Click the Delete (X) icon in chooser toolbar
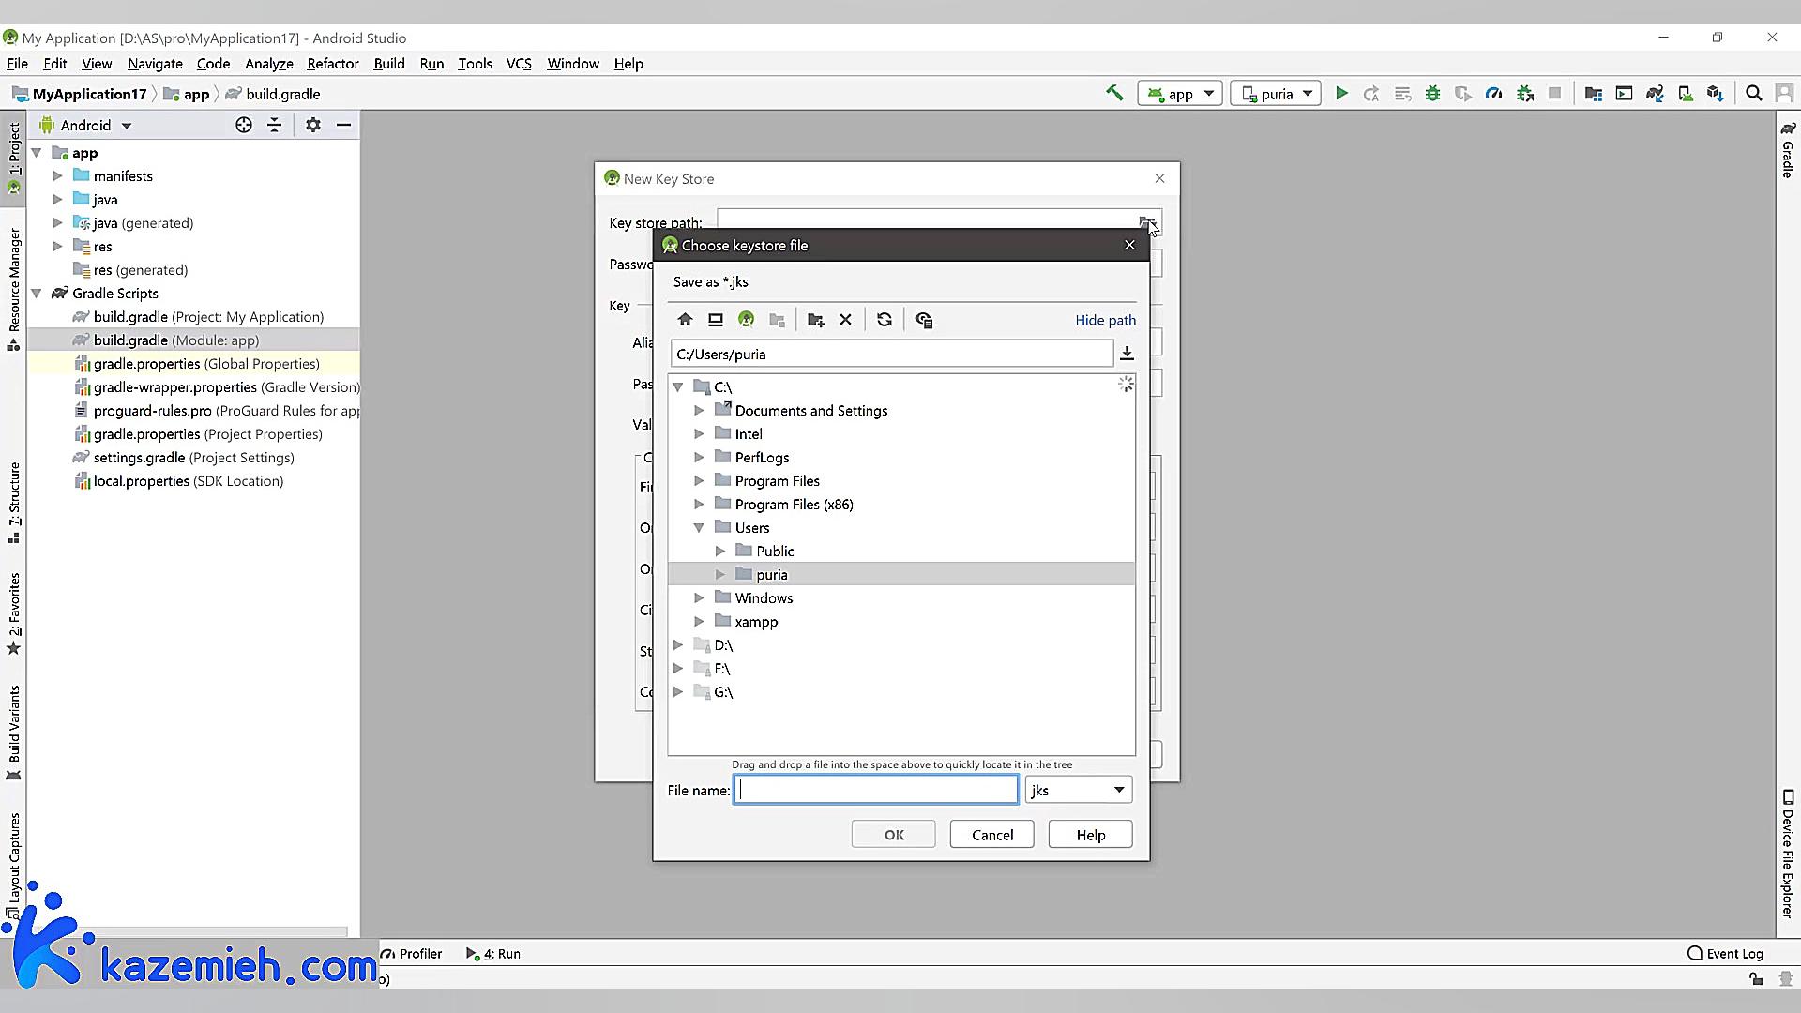Screen dimensions: 1801x1013 845,320
